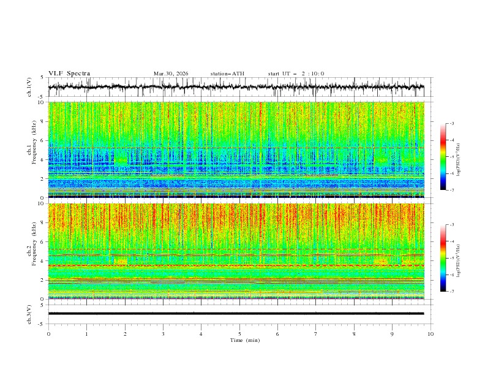Screen dimensions: 485x375
Task: Click the "ch.3(V)" waveform axis label
Action: [29, 314]
